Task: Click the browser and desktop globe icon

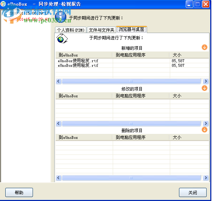Action: 62,39
